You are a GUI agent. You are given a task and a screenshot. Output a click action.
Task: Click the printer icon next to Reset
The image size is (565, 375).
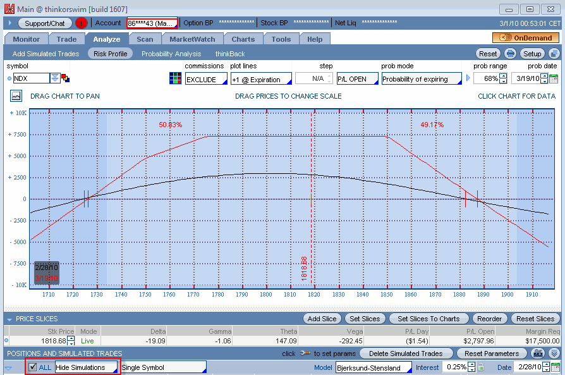coord(510,54)
